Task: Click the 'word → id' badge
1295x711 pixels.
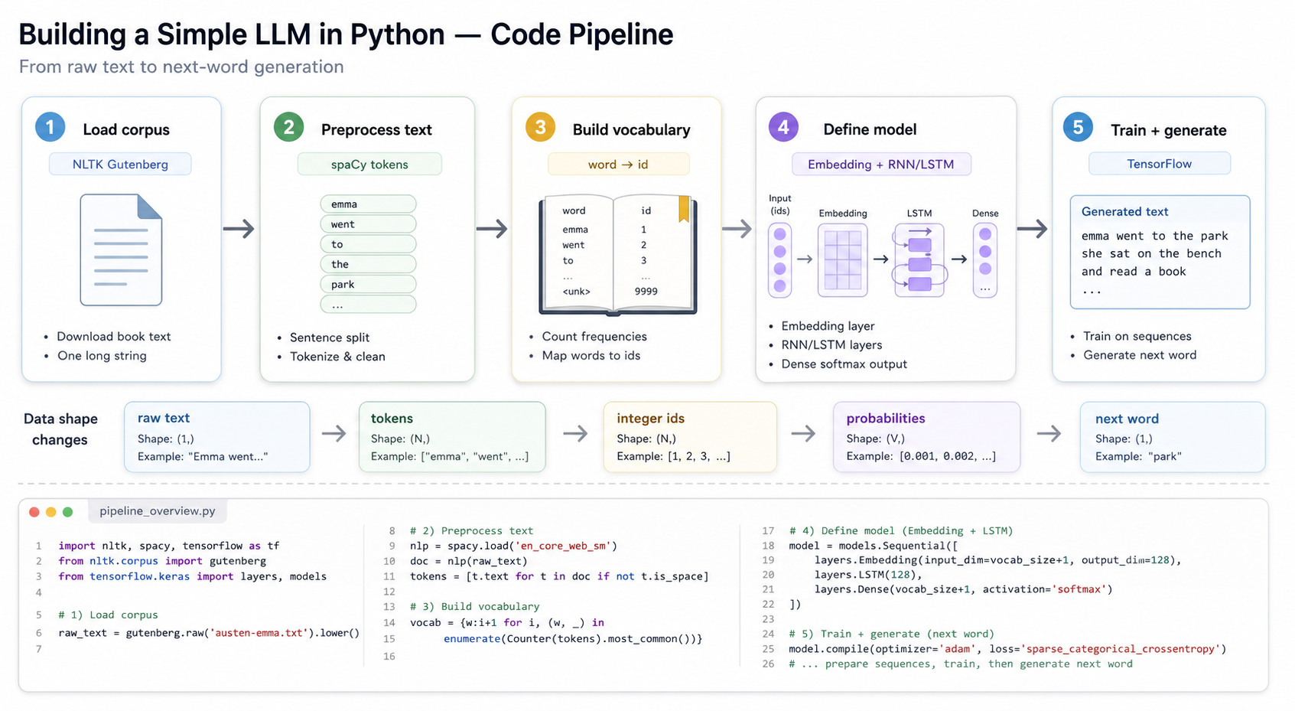Action: coord(618,164)
